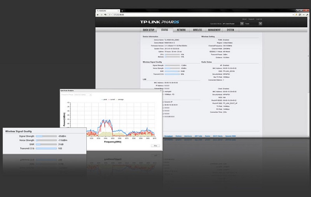Open the Quick Setup tab

[149, 30]
